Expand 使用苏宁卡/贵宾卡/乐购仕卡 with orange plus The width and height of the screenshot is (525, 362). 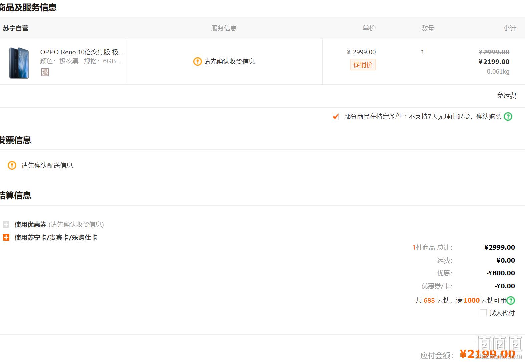tap(6, 237)
